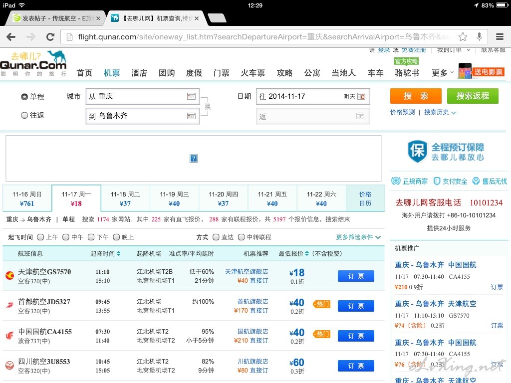
Task: Sort by 最低报价 column arrows
Action: click(306, 254)
